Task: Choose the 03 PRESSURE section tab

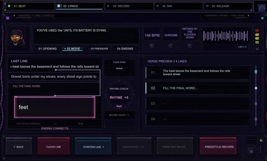Action: 99,49
